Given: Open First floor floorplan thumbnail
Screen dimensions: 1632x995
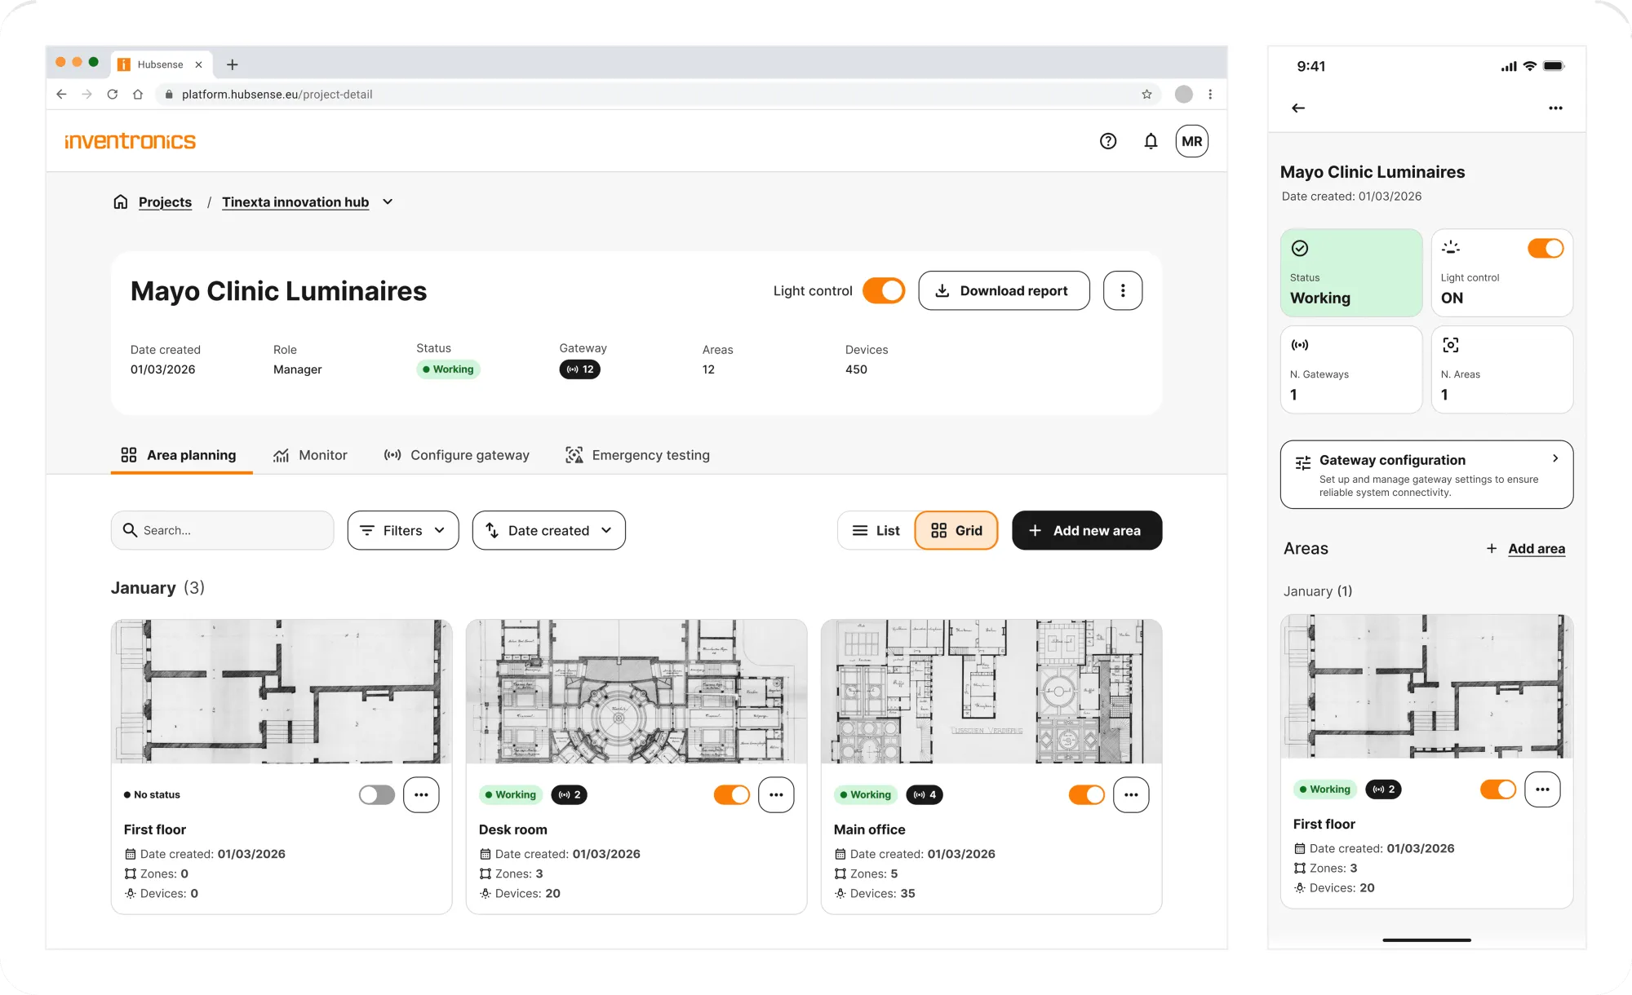Looking at the screenshot, I should pyautogui.click(x=282, y=692).
